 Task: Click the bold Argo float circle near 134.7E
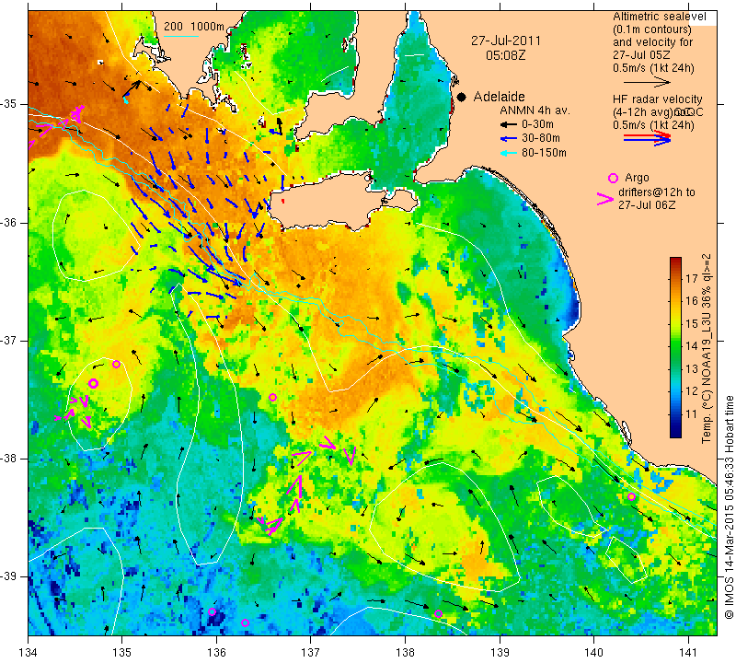(93, 383)
